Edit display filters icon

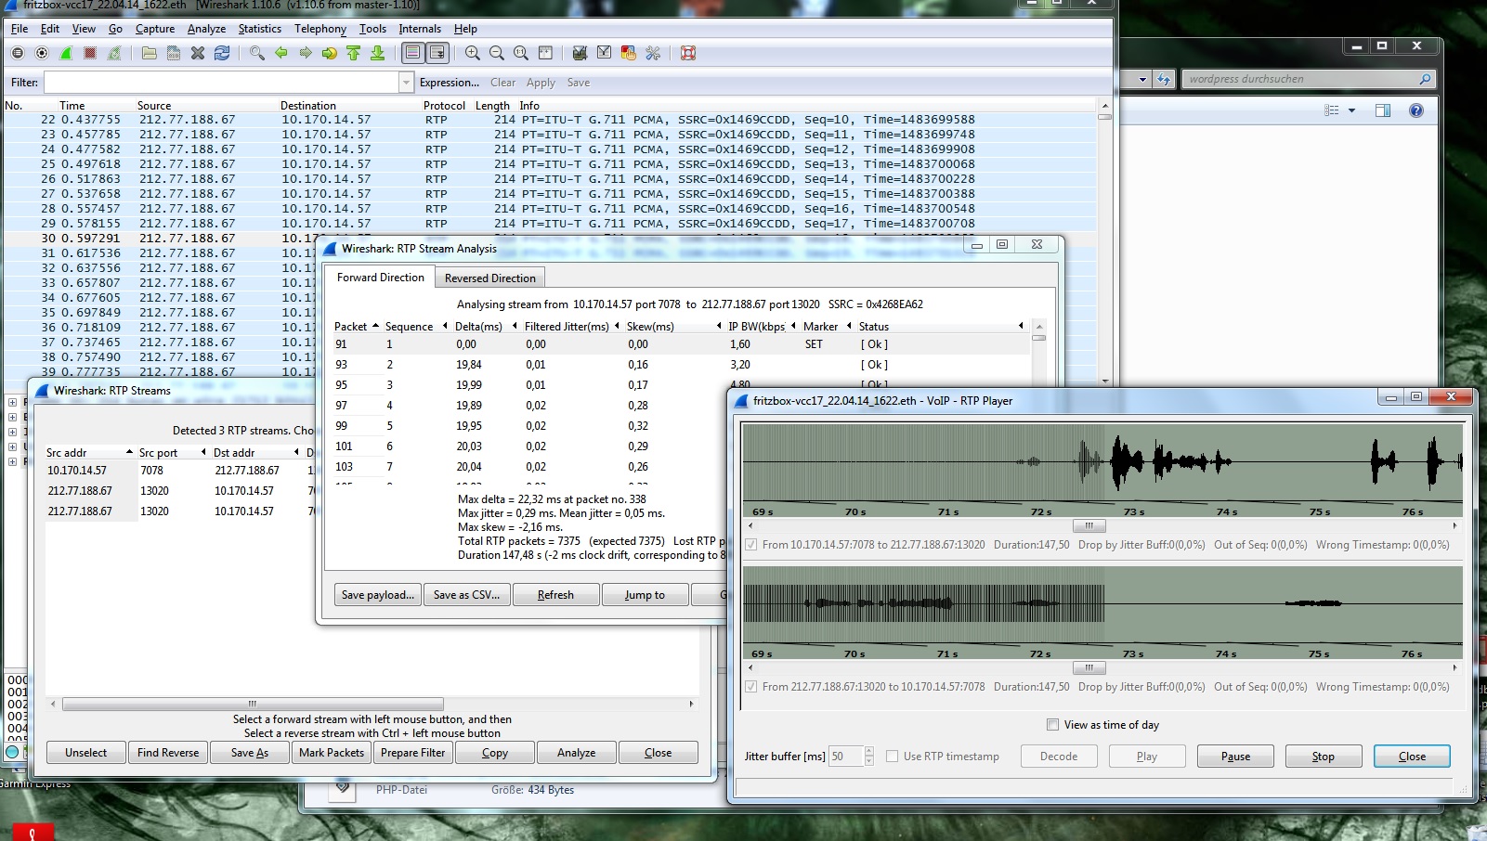point(605,53)
